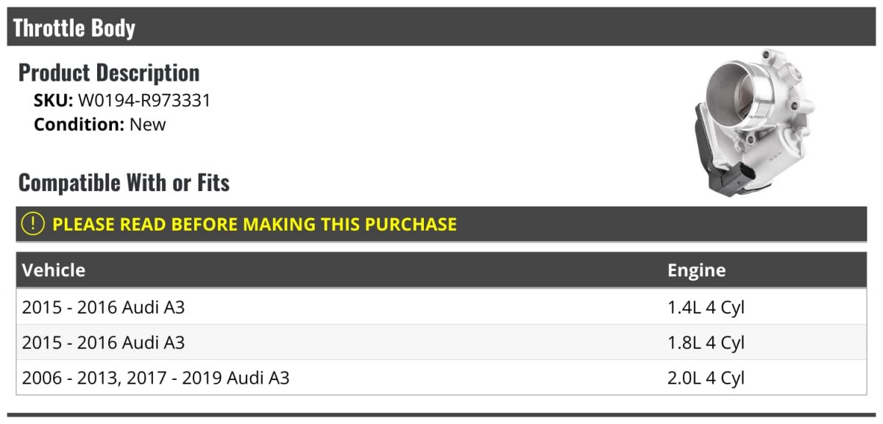Click the Engine column header

coord(696,270)
